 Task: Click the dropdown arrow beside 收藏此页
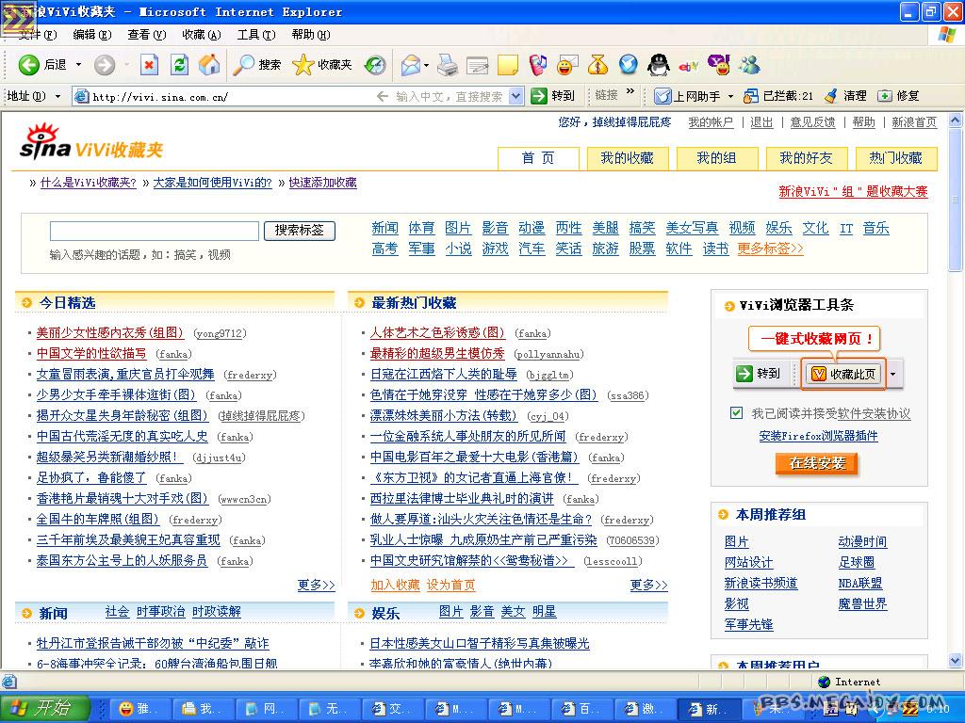click(893, 374)
